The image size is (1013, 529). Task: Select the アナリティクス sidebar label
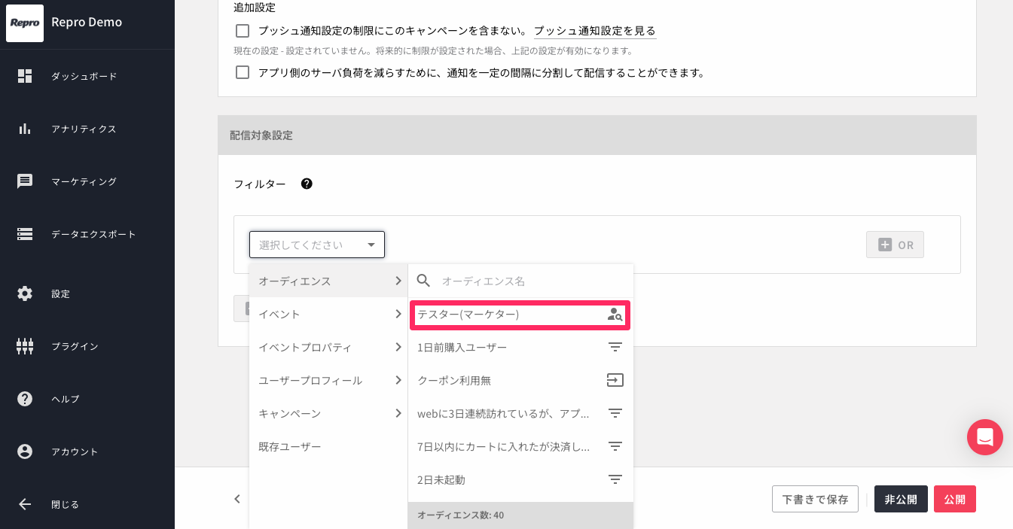pos(84,129)
